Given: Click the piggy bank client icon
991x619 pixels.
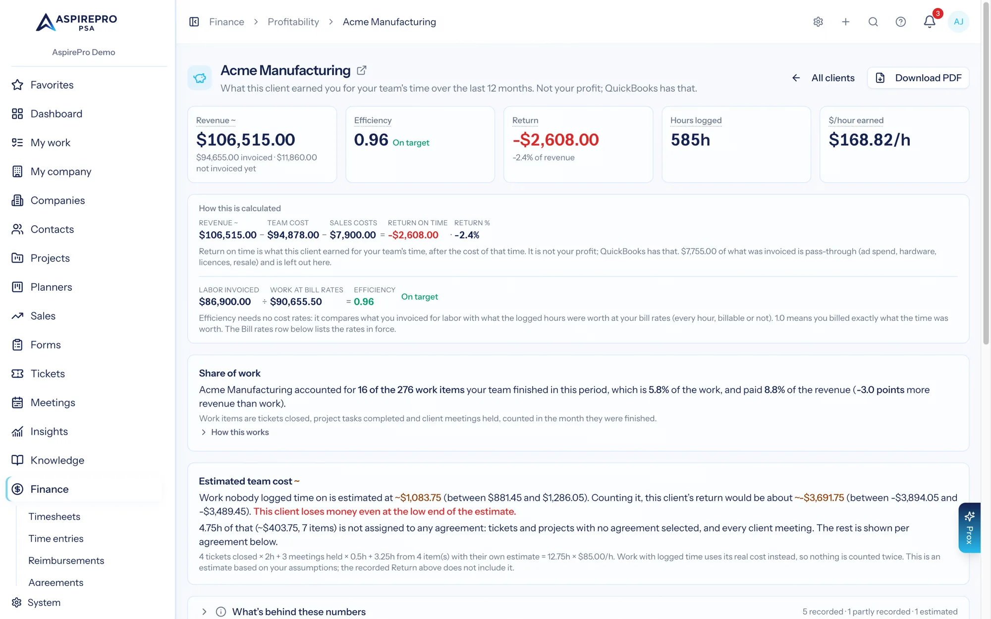Looking at the screenshot, I should [x=200, y=78].
